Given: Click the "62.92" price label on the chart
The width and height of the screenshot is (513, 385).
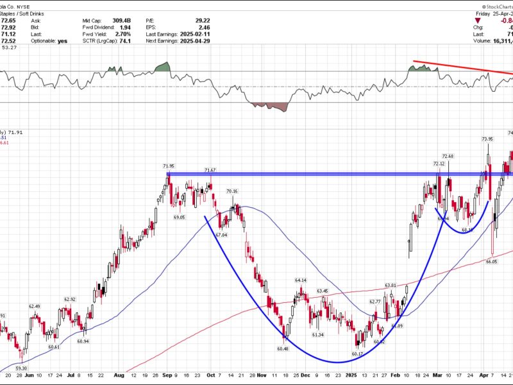Looking at the screenshot, I should click(x=70, y=299).
